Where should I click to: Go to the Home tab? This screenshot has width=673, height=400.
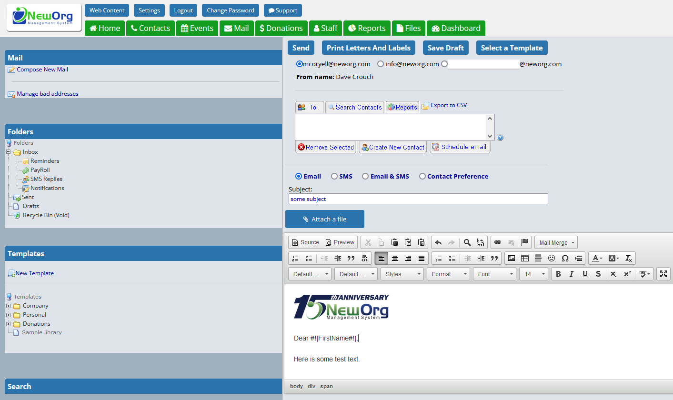click(x=105, y=28)
